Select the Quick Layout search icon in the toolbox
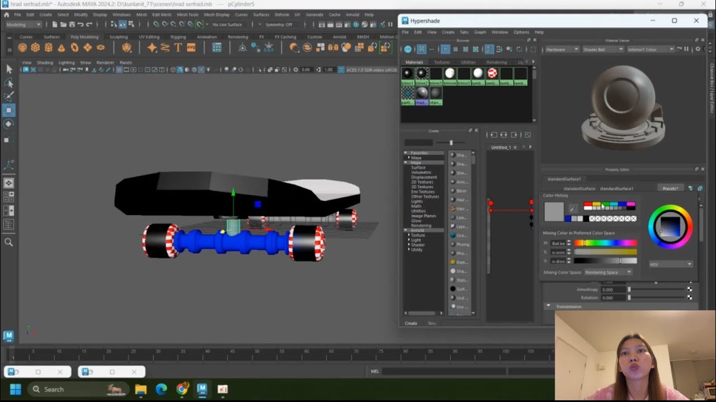 coord(9,242)
